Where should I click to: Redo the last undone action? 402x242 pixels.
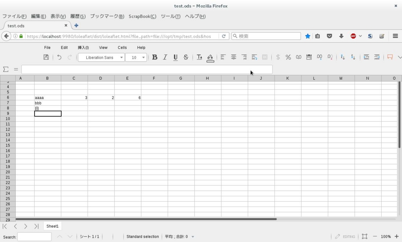point(69,57)
